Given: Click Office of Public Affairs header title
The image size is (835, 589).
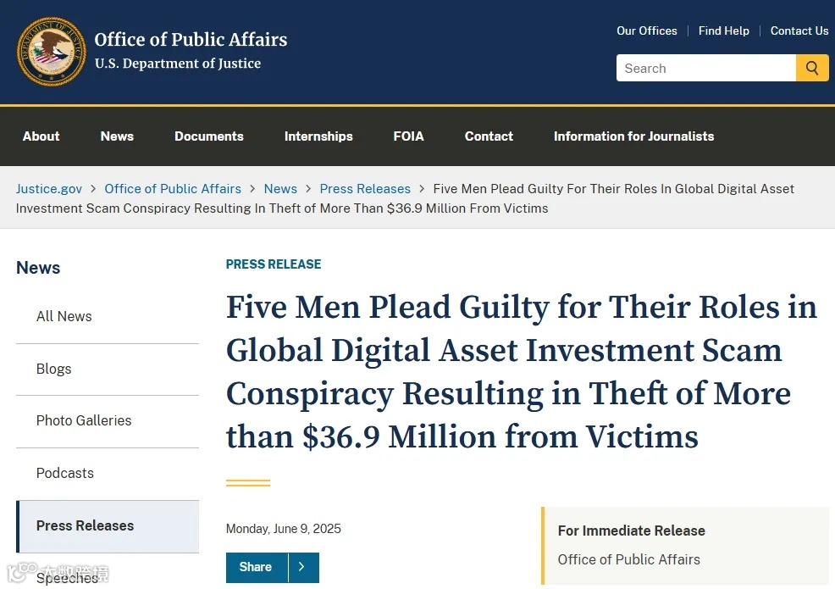Looking at the screenshot, I should [191, 40].
